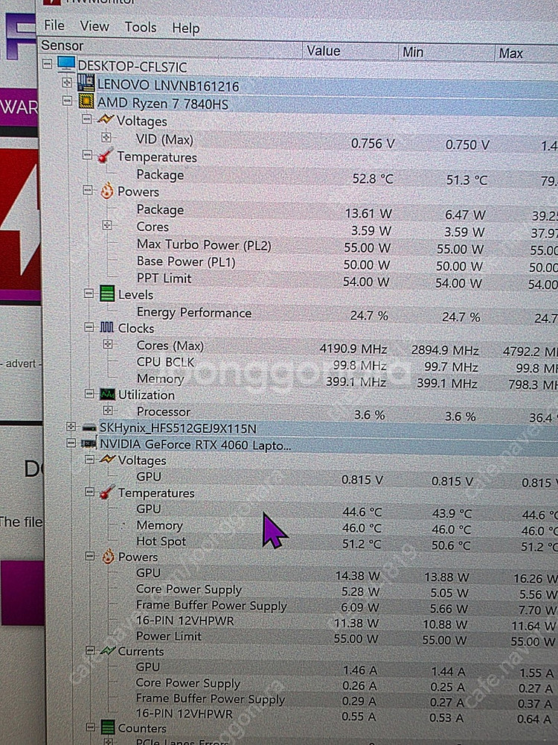
Task: Click the NVIDIA graphics card icon
Action: pos(89,443)
